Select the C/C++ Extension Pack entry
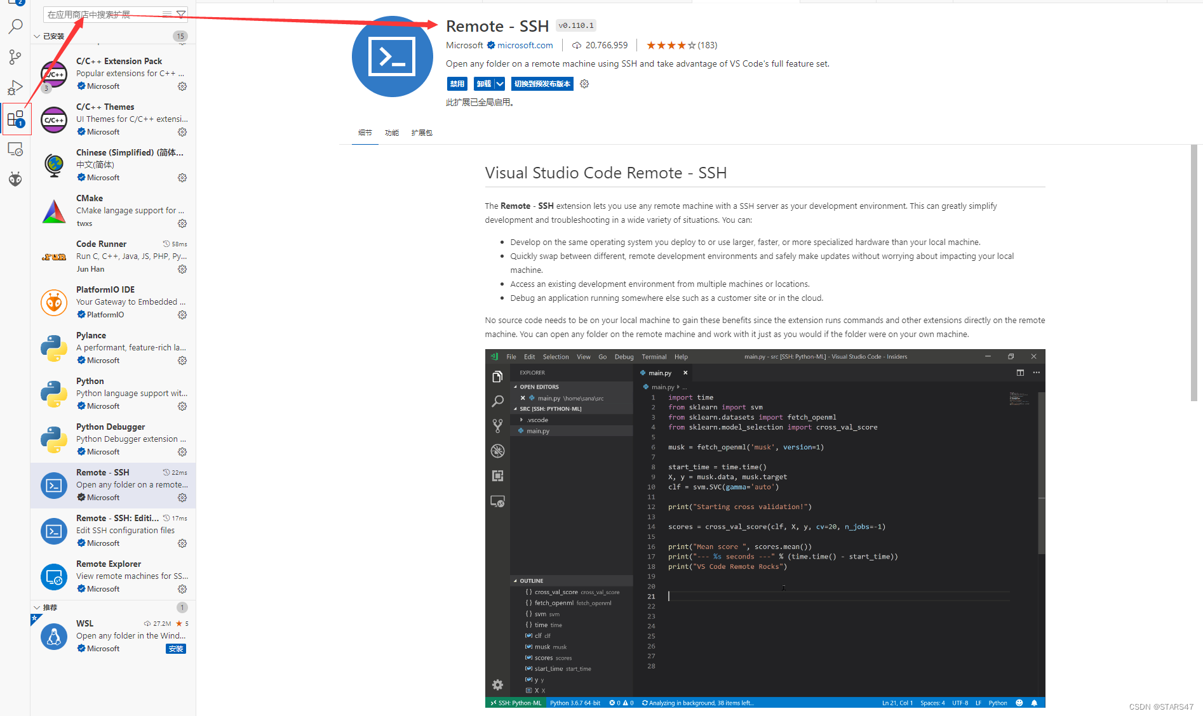Viewport: 1203px width, 716px height. (x=113, y=74)
